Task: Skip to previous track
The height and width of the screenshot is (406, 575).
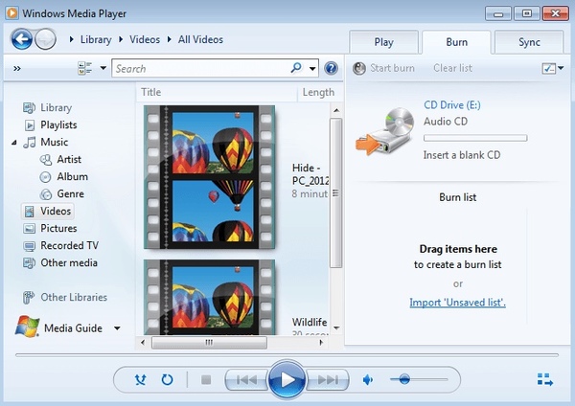Action: click(x=246, y=380)
